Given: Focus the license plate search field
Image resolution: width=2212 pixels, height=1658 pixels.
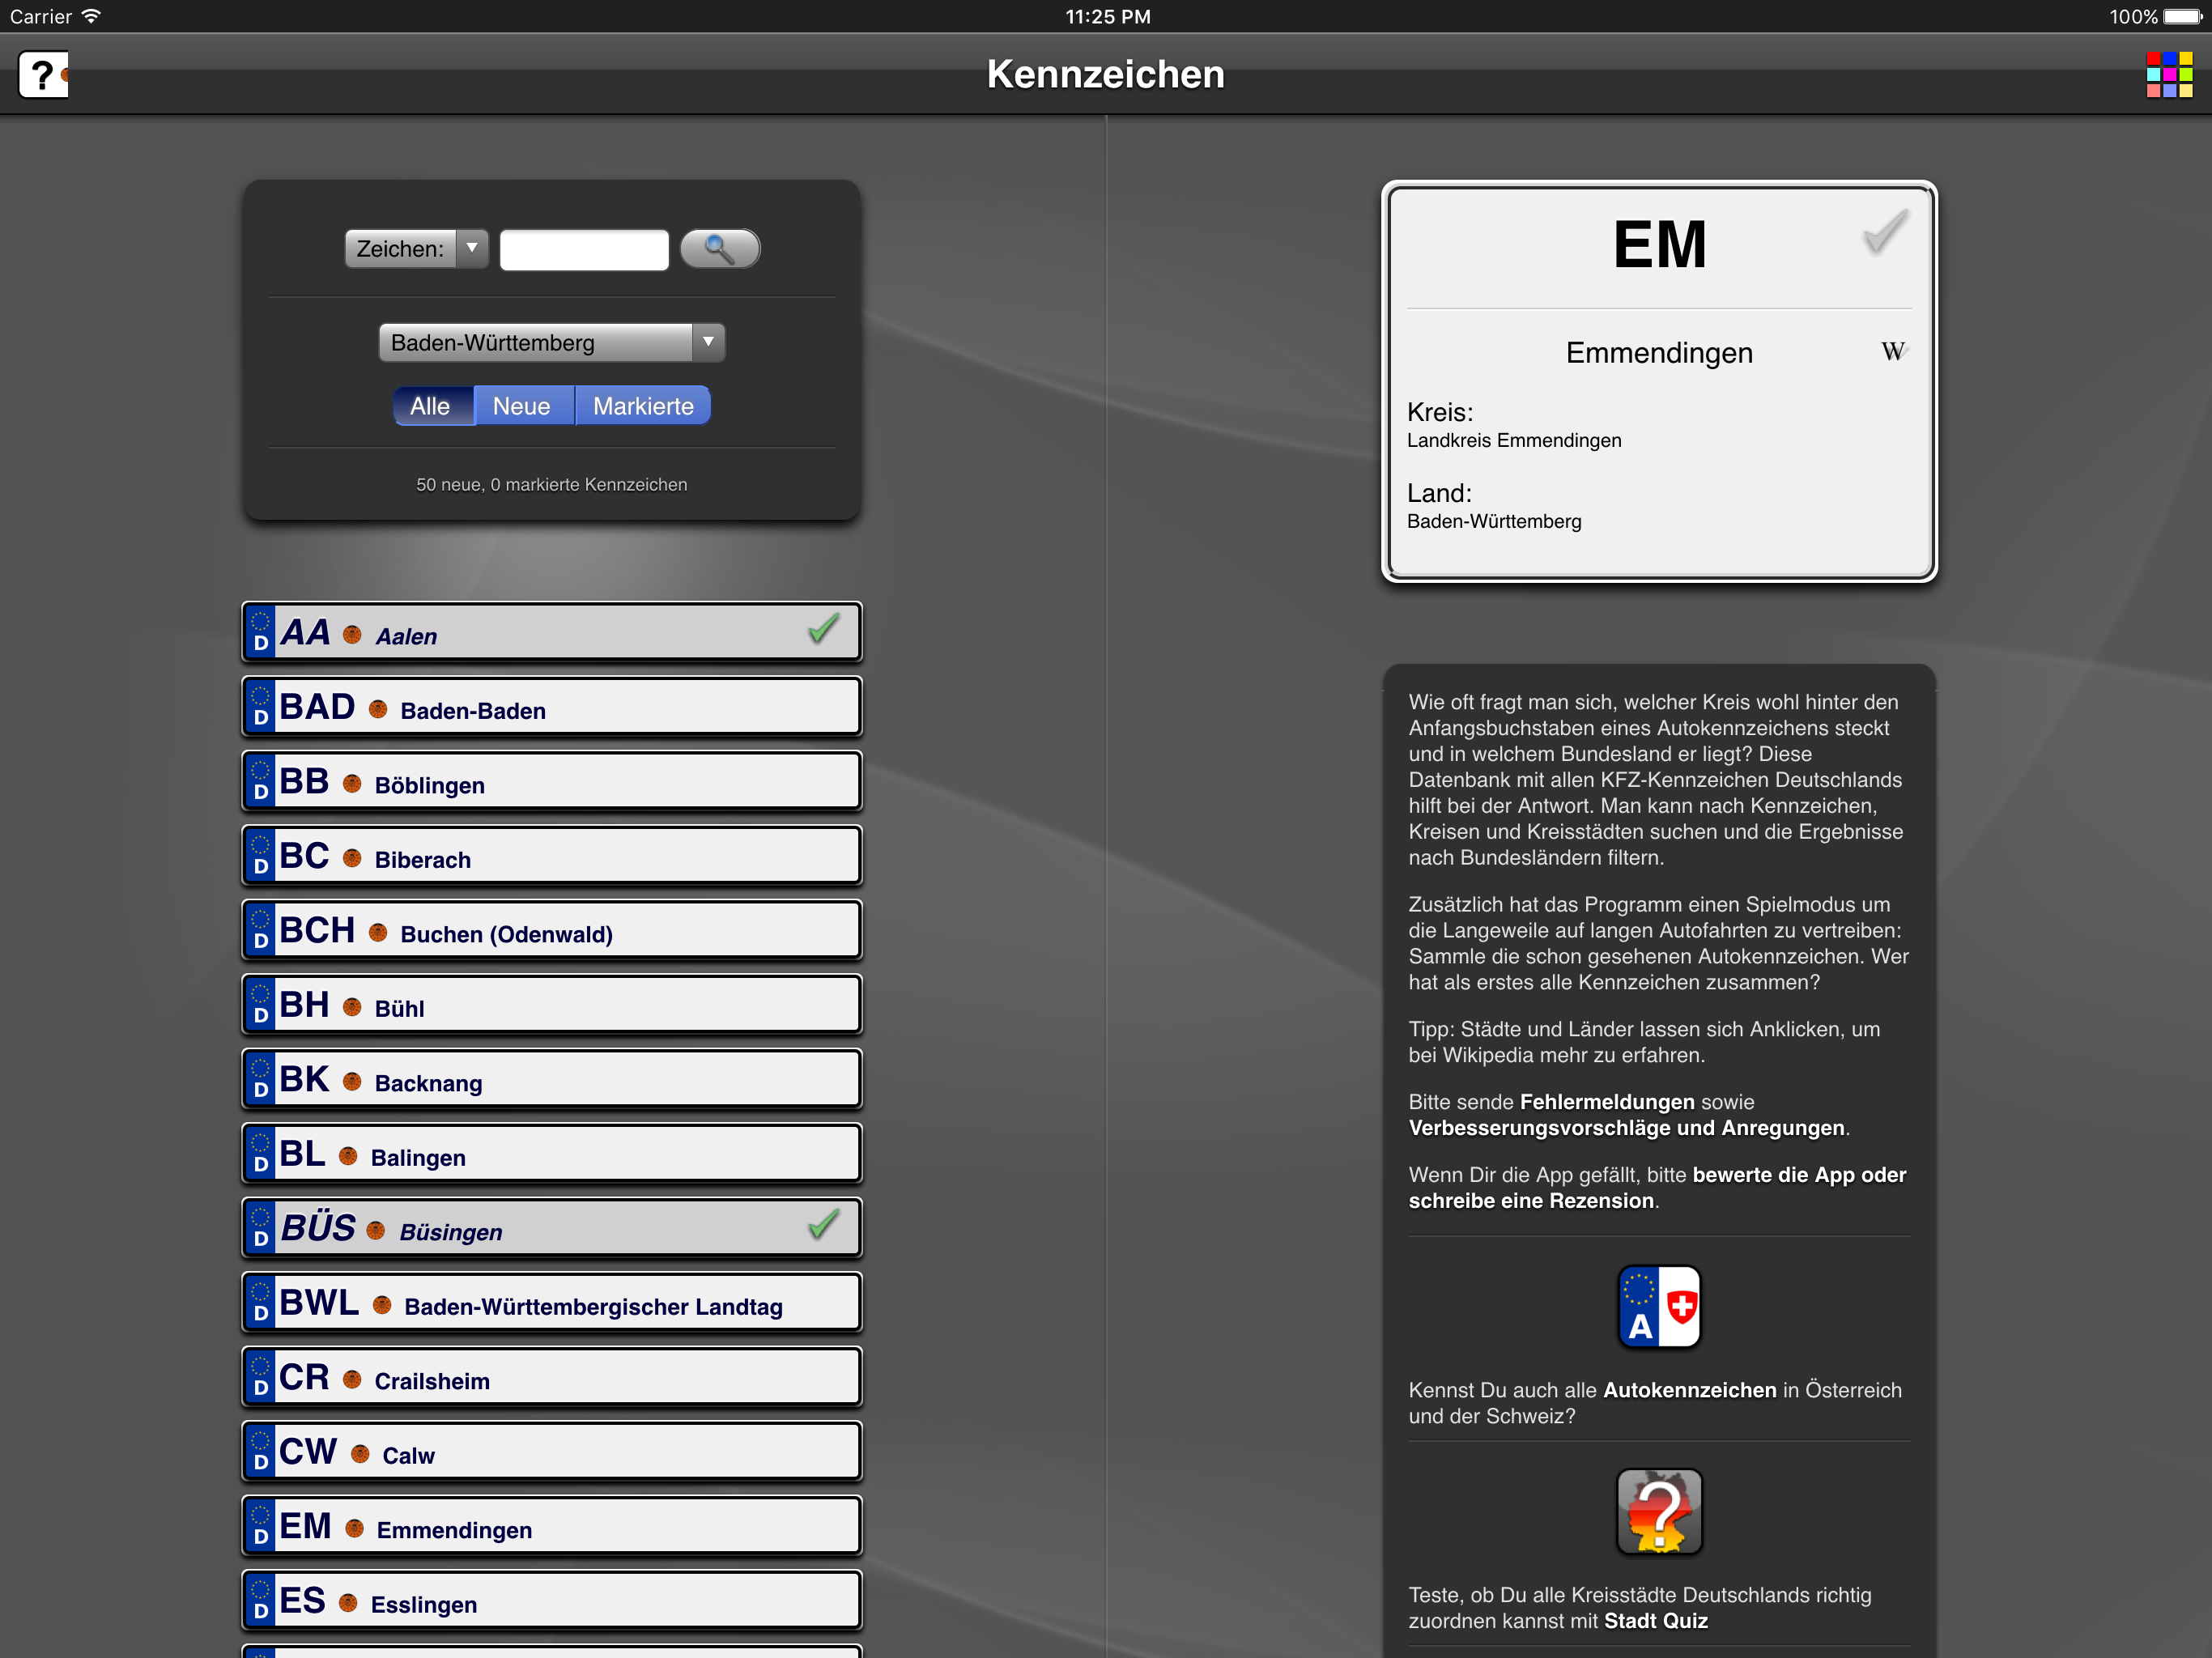Looking at the screenshot, I should pos(584,249).
